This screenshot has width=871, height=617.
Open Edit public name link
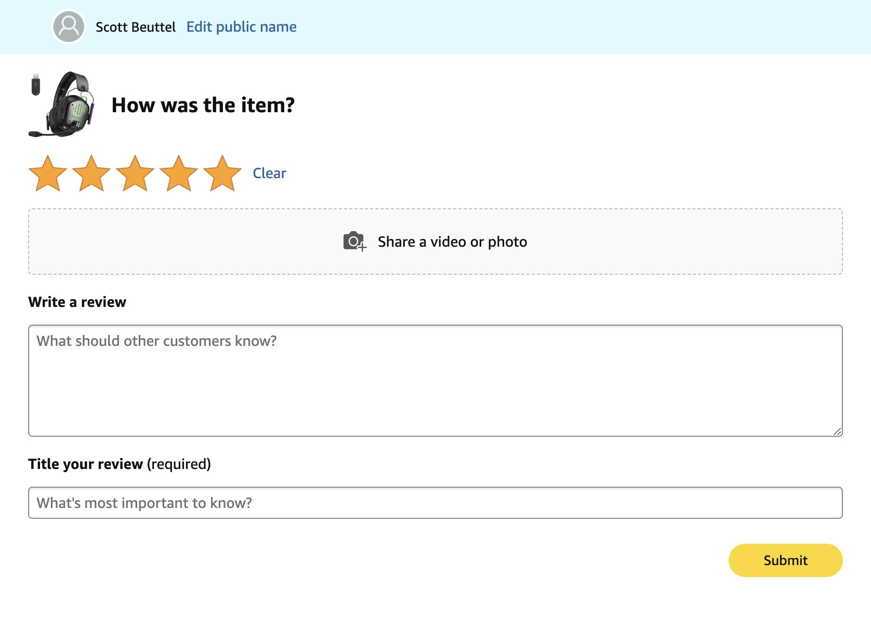point(241,27)
